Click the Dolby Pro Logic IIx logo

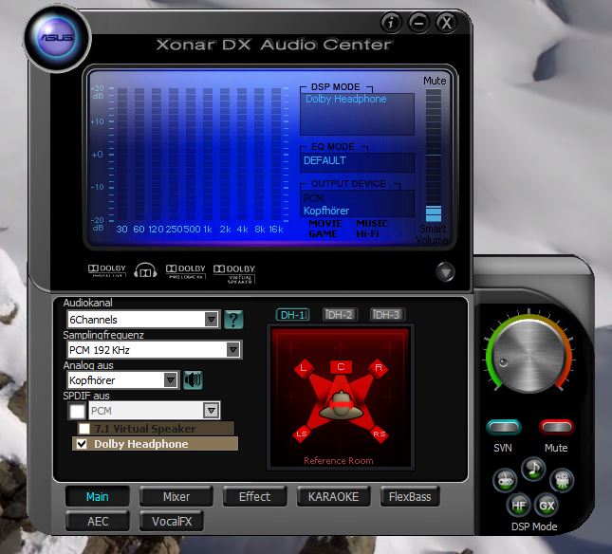[185, 270]
